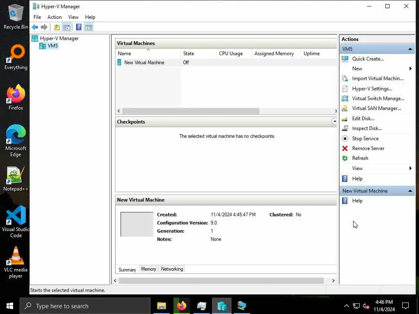Switch to the Memory tab

pyautogui.click(x=149, y=269)
